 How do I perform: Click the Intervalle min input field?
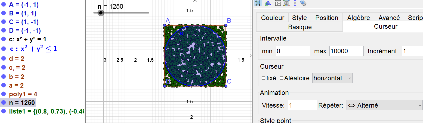tap(293, 51)
